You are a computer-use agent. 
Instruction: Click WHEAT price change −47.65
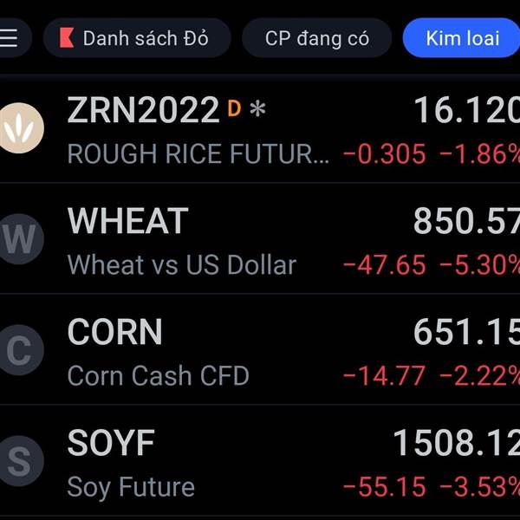click(384, 265)
